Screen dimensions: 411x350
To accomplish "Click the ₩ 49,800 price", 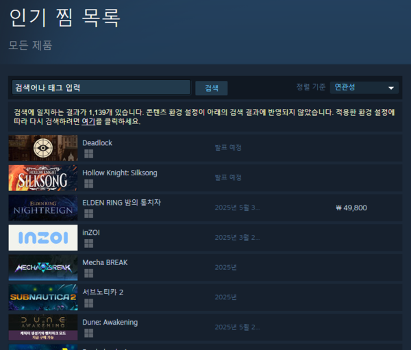I will tap(351, 208).
